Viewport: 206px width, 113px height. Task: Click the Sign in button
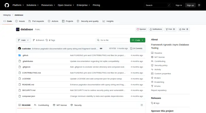point(179,5)
